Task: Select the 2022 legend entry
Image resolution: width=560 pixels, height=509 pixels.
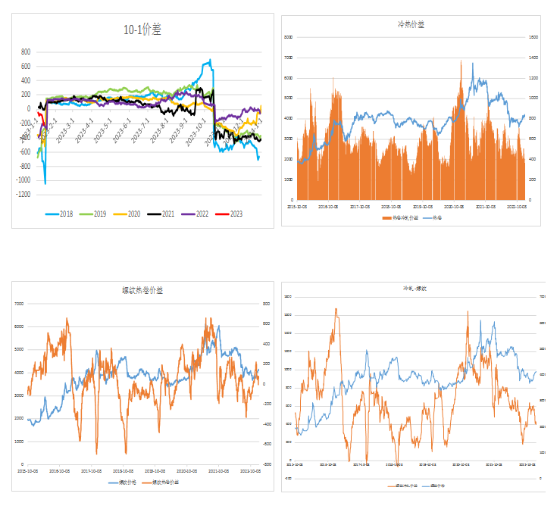Action: tap(195, 214)
